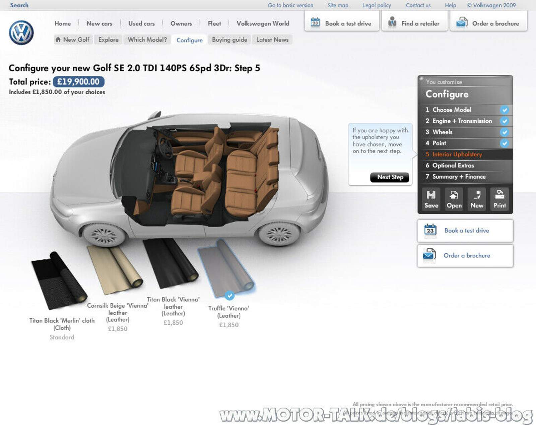Click the Search link
Image resolution: width=536 pixels, height=425 pixels.
(x=19, y=5)
